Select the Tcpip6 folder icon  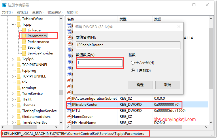point(18,59)
